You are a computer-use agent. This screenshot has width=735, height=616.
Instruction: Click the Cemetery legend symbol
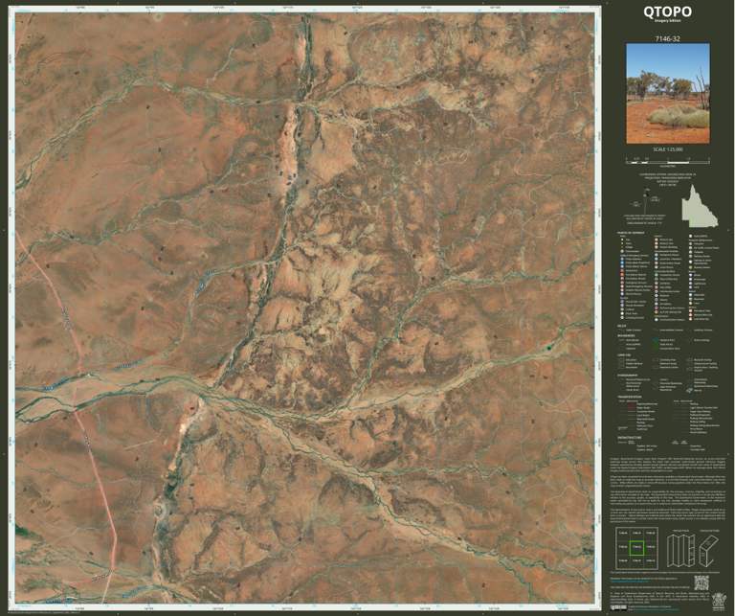coord(657,283)
